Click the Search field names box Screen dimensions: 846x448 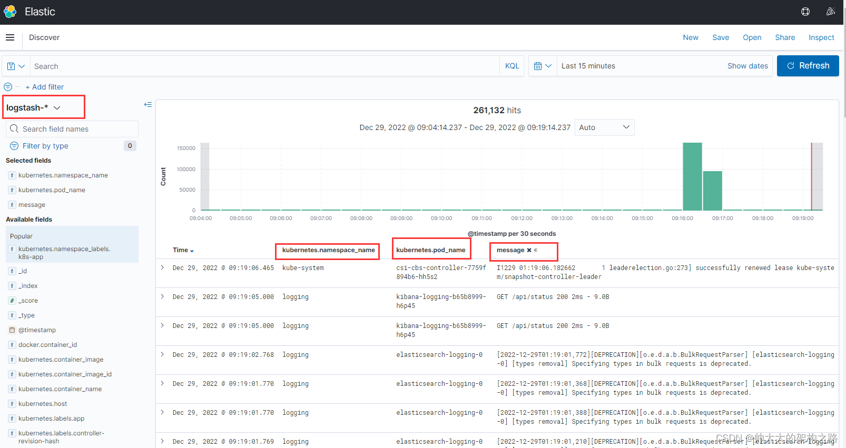[72, 129]
